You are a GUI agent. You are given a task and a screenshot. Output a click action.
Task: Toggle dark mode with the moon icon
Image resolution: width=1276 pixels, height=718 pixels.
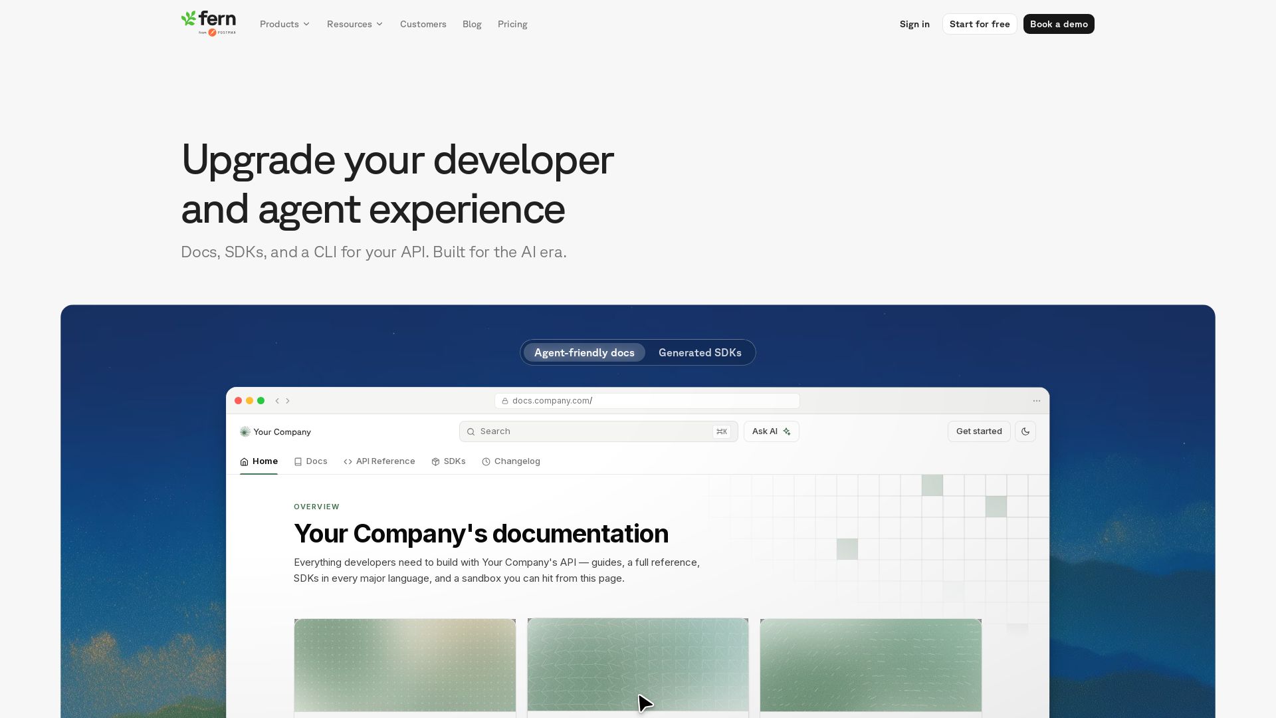click(x=1025, y=431)
